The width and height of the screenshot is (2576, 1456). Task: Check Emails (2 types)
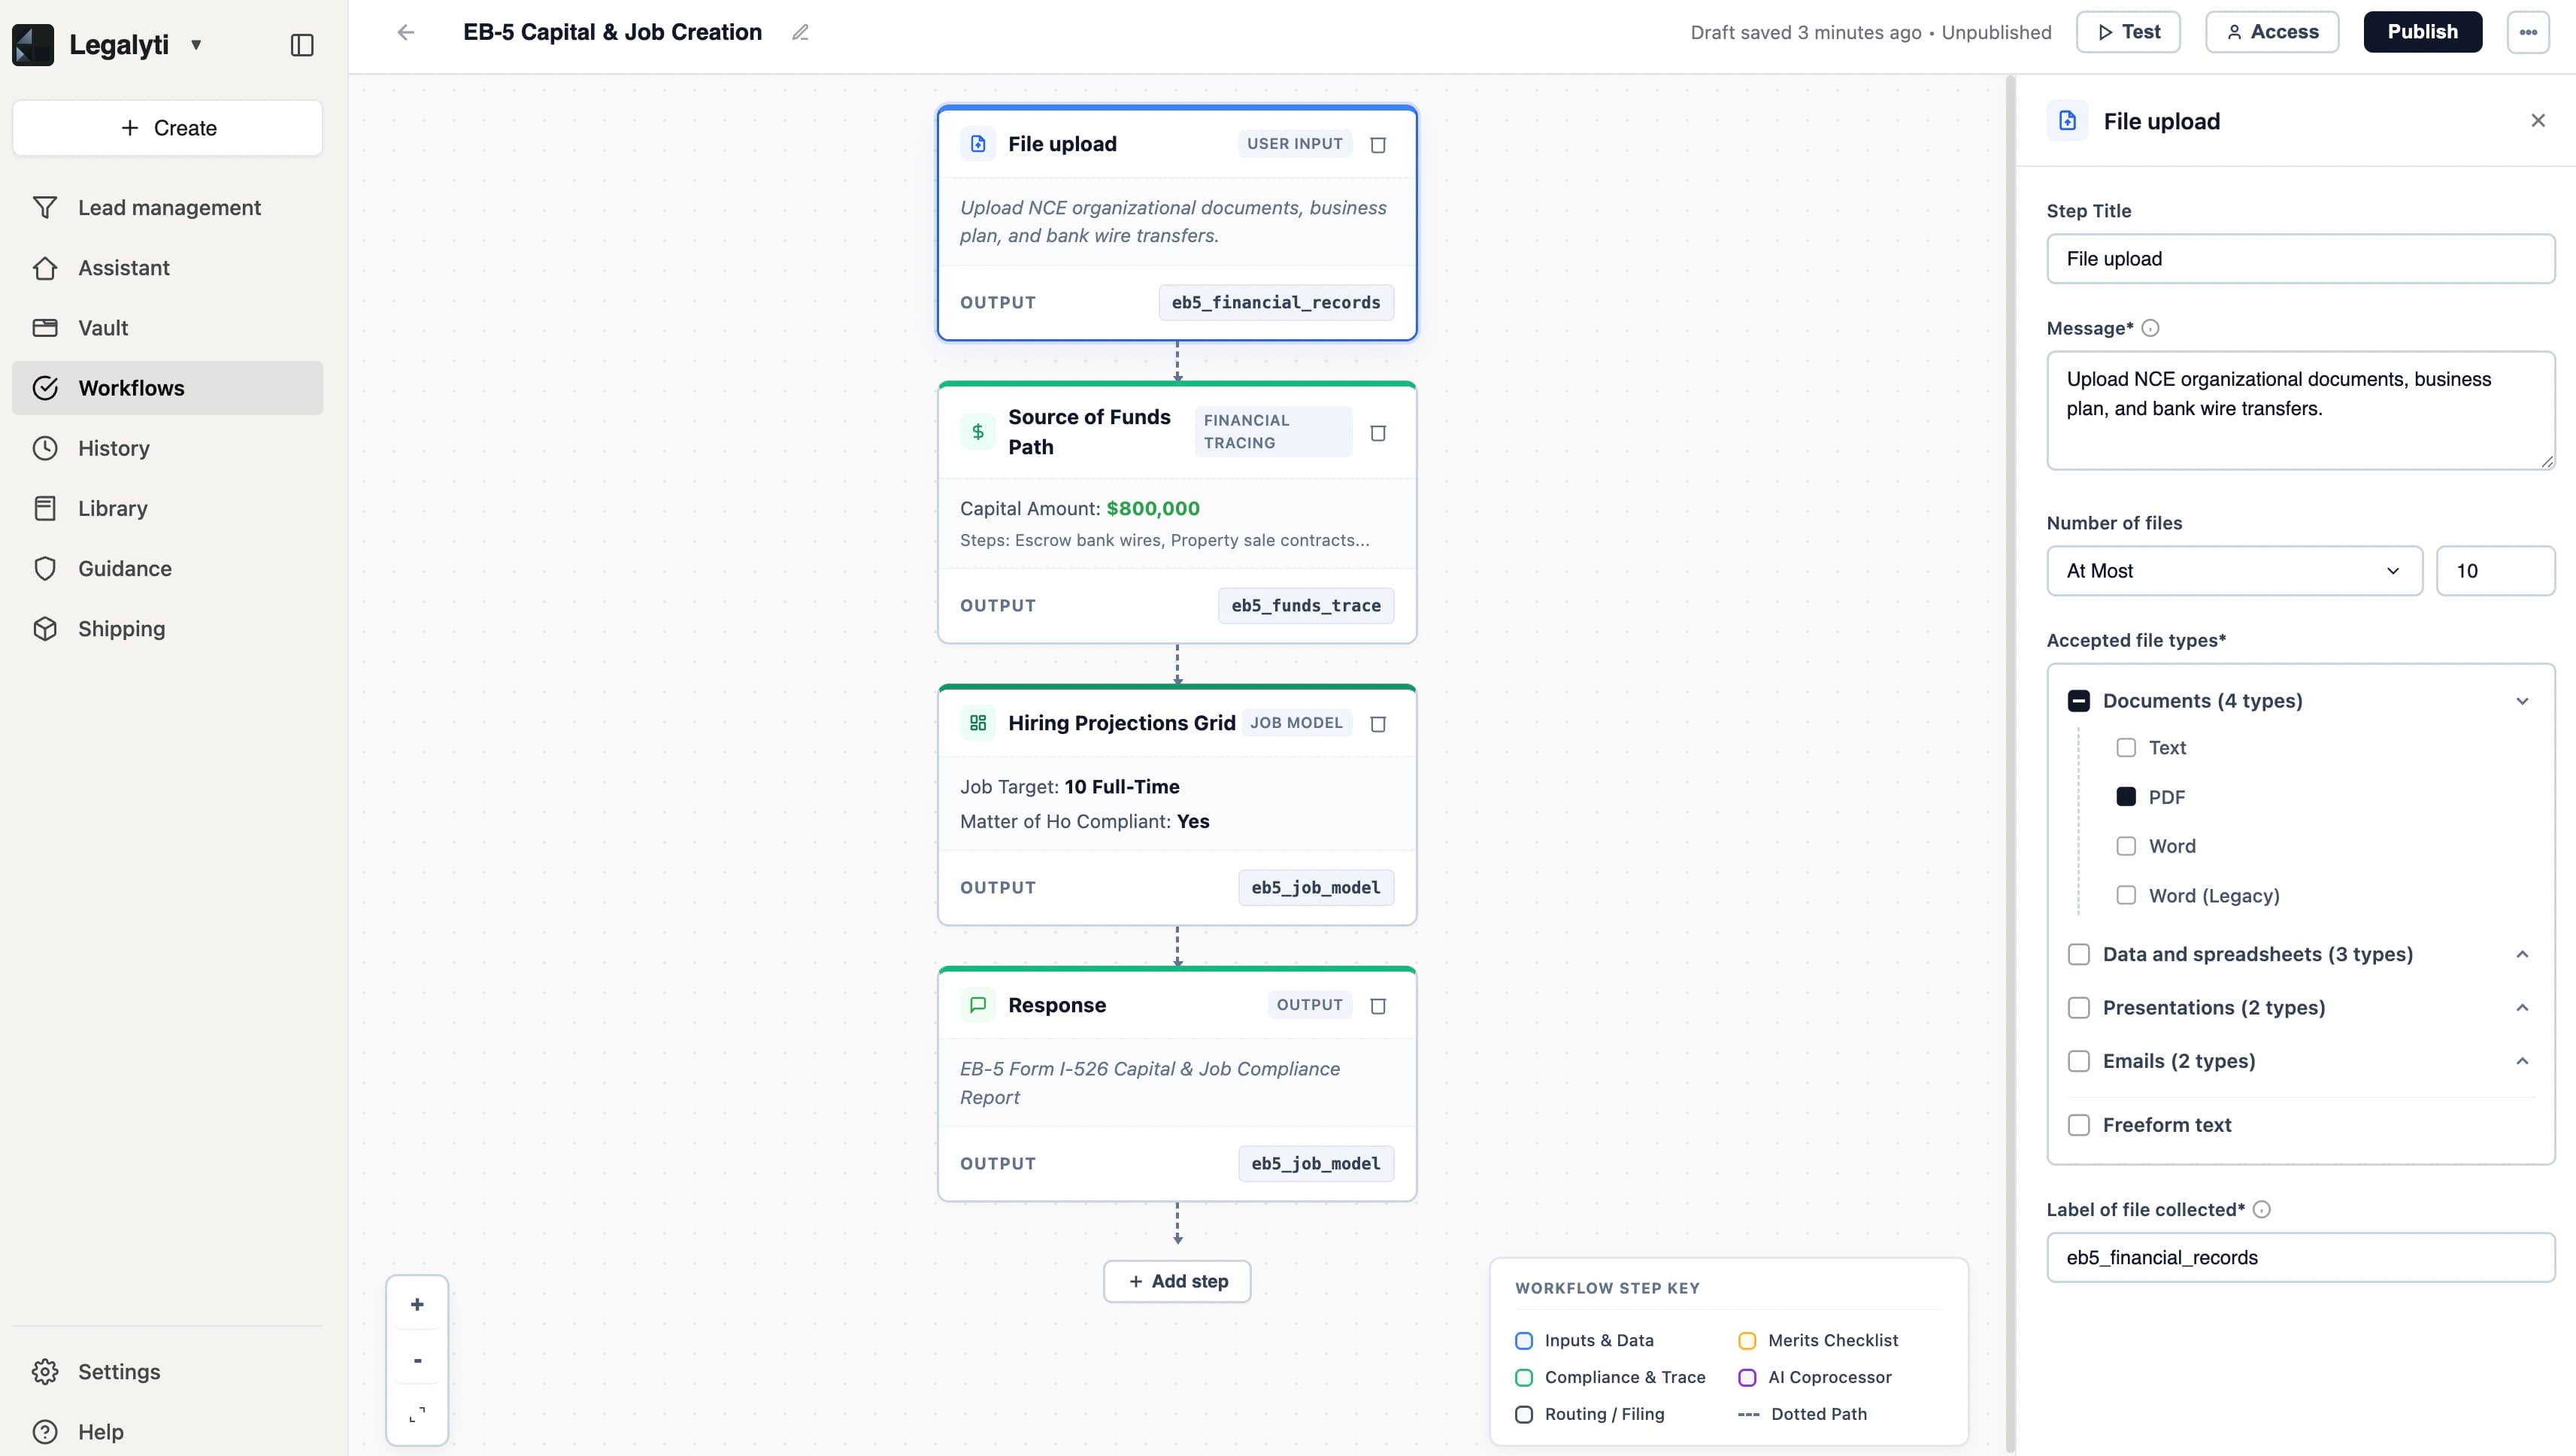pyautogui.click(x=2079, y=1061)
